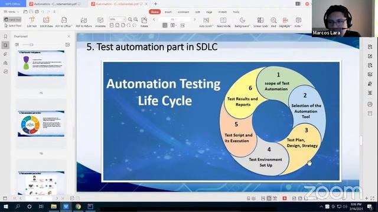Click the shrink thumbnails icon

[x=17, y=45]
